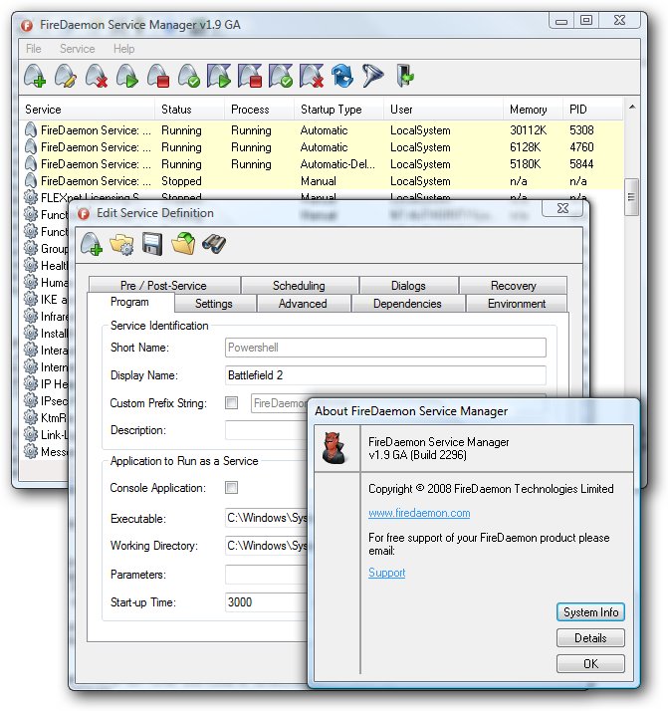Image resolution: width=668 pixels, height=711 pixels.
Task: Click the Stop all services icon with blue background
Action: 250,76
